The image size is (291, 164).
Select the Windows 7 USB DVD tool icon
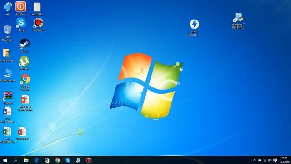[x=238, y=20]
